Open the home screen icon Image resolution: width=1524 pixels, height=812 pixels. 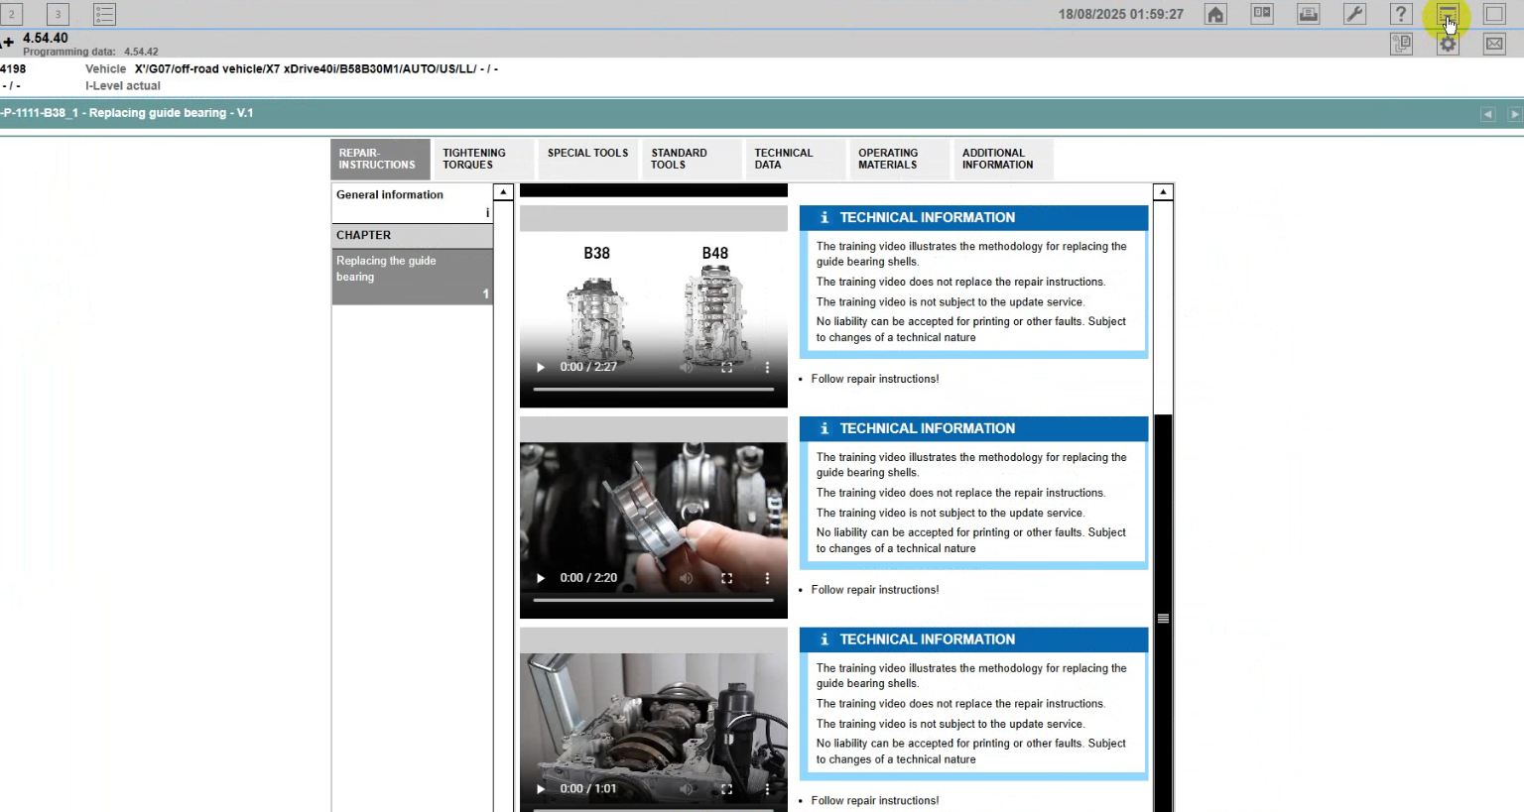click(x=1215, y=14)
